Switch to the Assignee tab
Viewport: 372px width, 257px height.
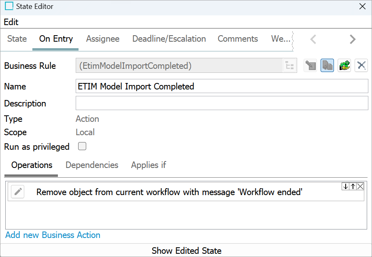point(103,39)
